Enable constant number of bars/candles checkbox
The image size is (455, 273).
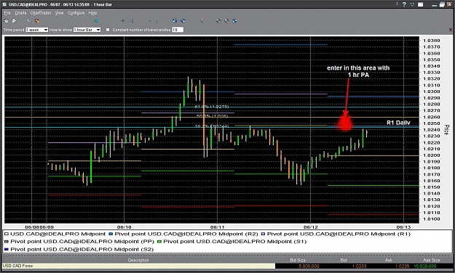108,30
